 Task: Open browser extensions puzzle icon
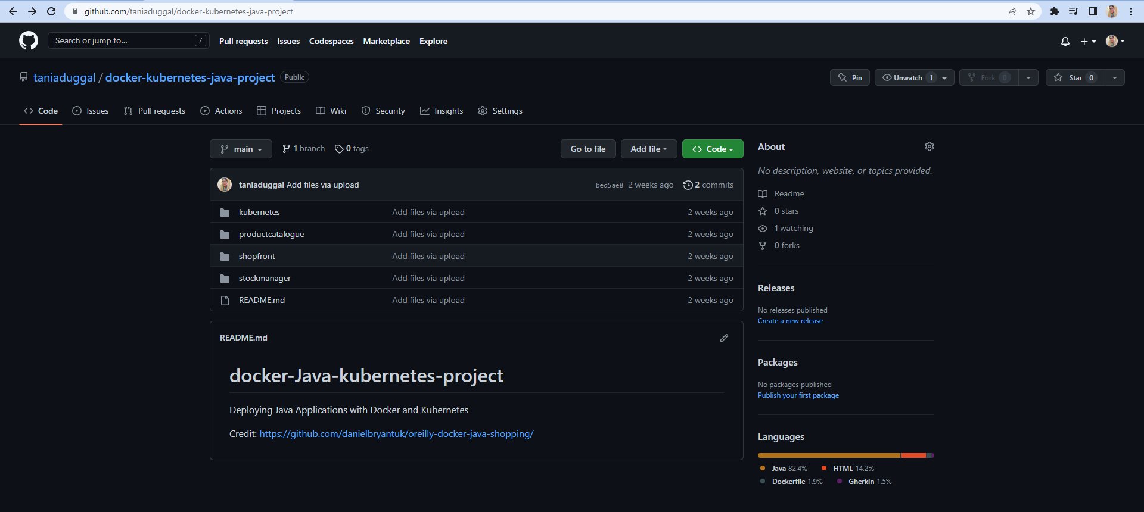click(x=1055, y=11)
